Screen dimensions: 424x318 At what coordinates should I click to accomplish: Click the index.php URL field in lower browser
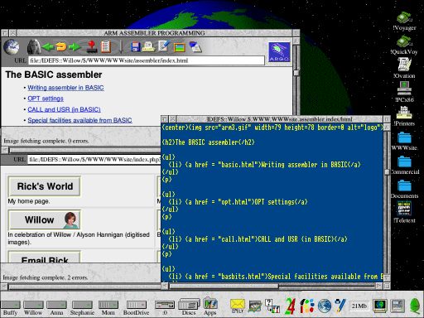coord(94,160)
